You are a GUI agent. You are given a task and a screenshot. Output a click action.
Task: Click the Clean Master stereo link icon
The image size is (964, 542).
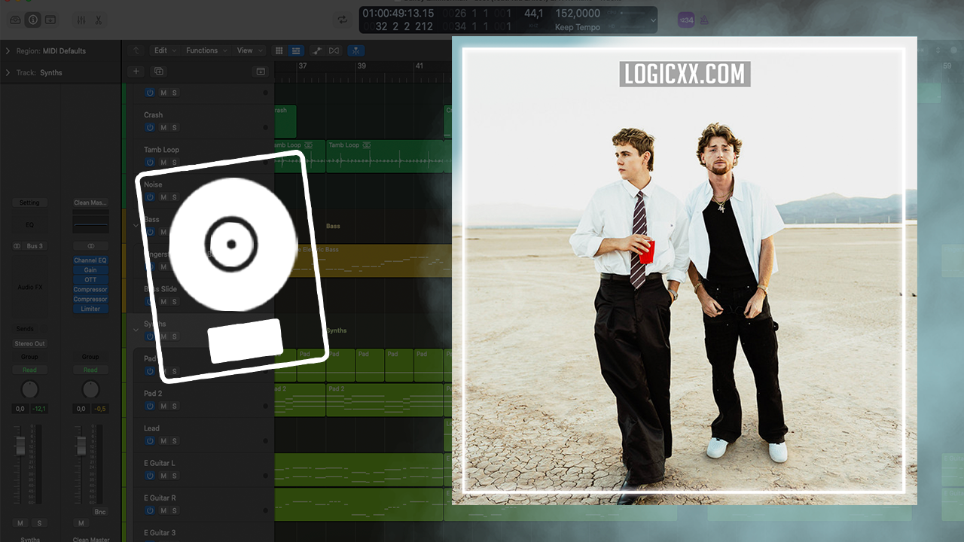tap(90, 246)
